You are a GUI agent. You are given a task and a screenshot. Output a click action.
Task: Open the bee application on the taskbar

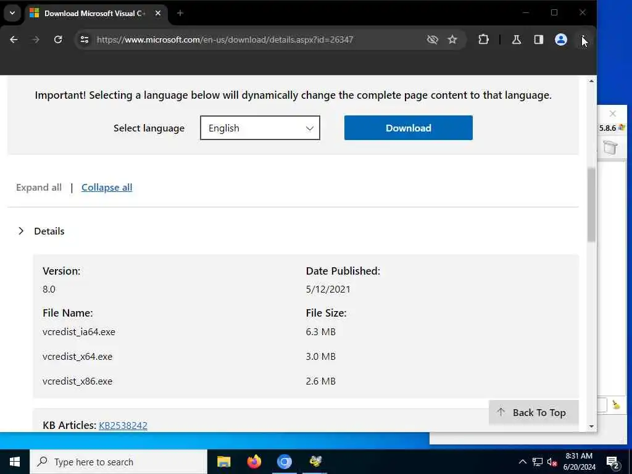pyautogui.click(x=315, y=462)
